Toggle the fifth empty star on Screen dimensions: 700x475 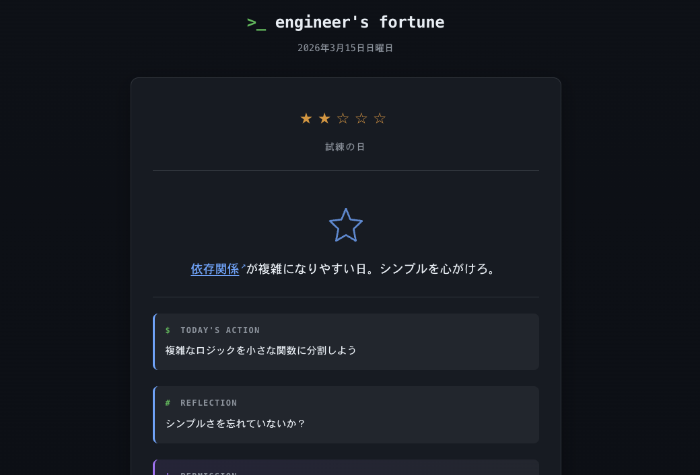click(x=379, y=118)
